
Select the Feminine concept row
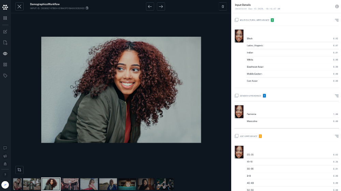tap(292, 114)
